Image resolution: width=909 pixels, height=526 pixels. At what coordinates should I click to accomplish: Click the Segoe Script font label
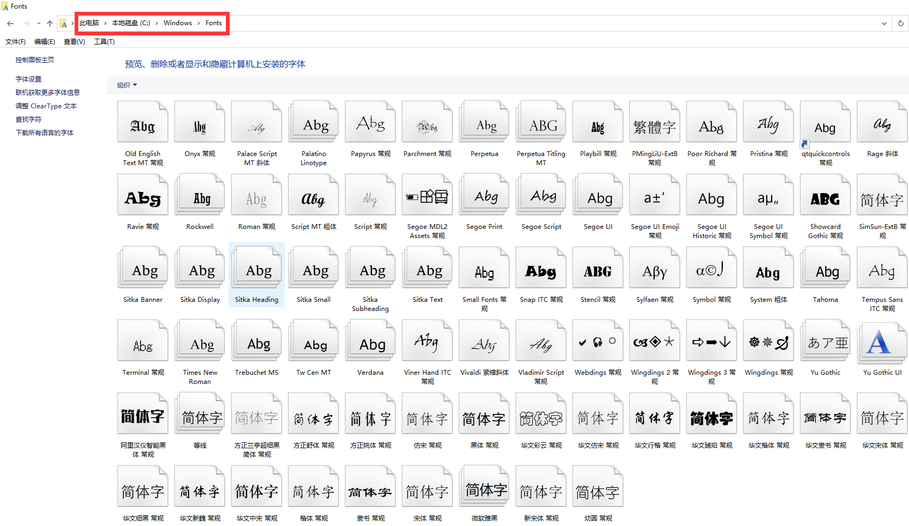[x=541, y=227]
